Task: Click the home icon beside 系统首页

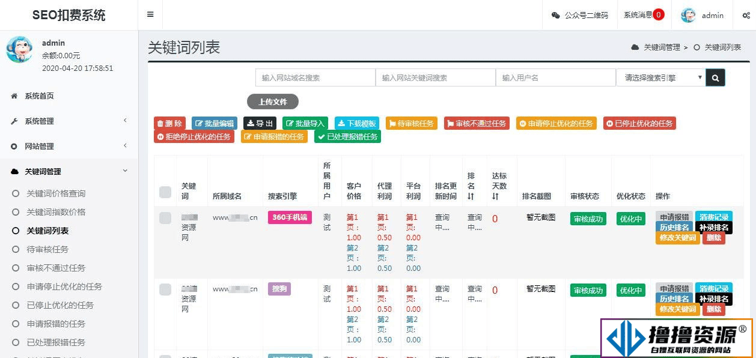Action: coord(14,96)
